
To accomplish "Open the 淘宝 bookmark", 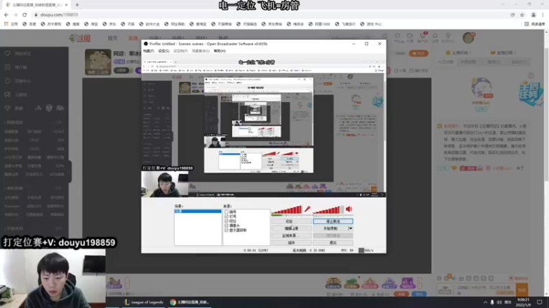I will point(91,24).
